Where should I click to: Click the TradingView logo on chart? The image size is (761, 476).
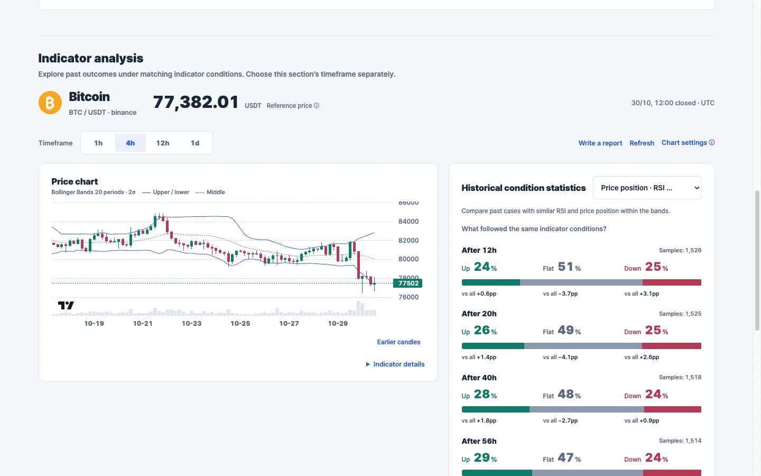[x=66, y=305]
